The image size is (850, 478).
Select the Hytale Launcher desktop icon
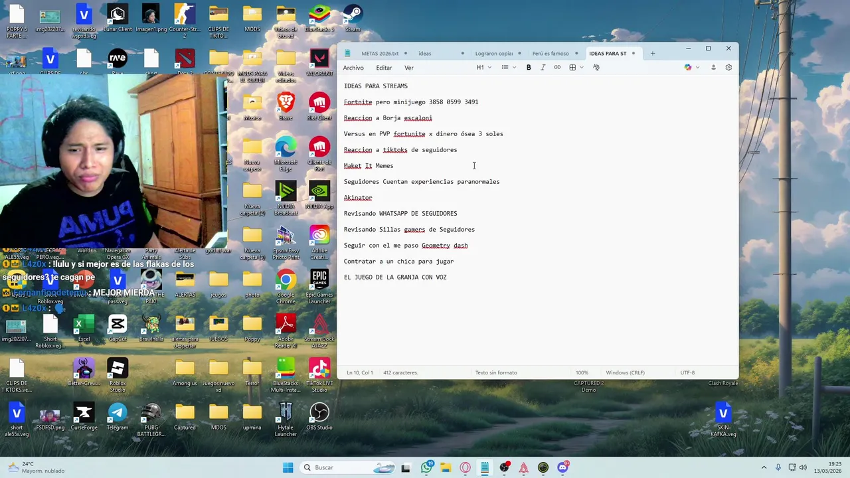[286, 420]
